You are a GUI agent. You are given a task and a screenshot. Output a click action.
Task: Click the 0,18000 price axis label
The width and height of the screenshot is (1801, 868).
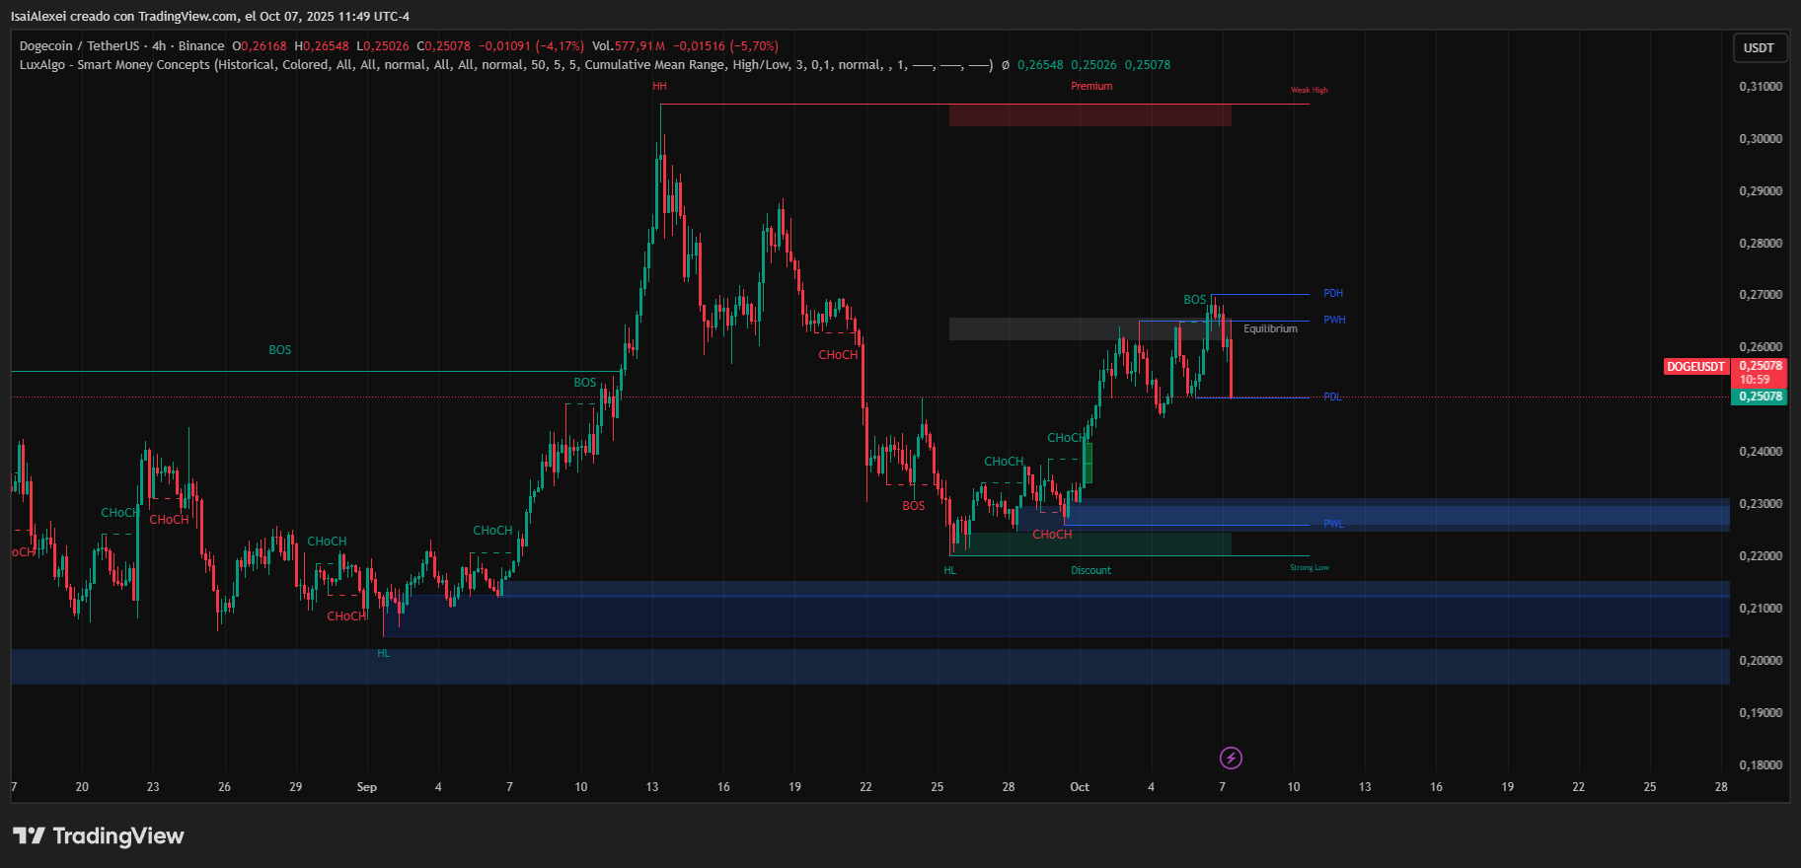coord(1761,765)
